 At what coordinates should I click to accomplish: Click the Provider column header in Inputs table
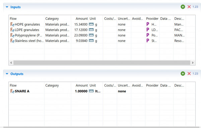[x=152, y=18]
